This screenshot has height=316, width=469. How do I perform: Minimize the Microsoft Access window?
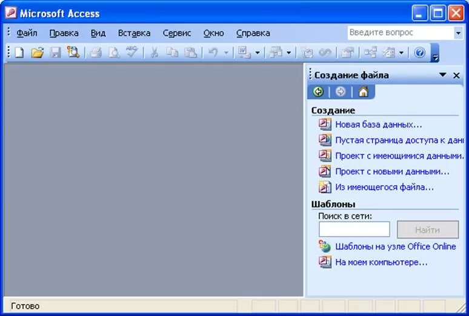tap(420, 13)
